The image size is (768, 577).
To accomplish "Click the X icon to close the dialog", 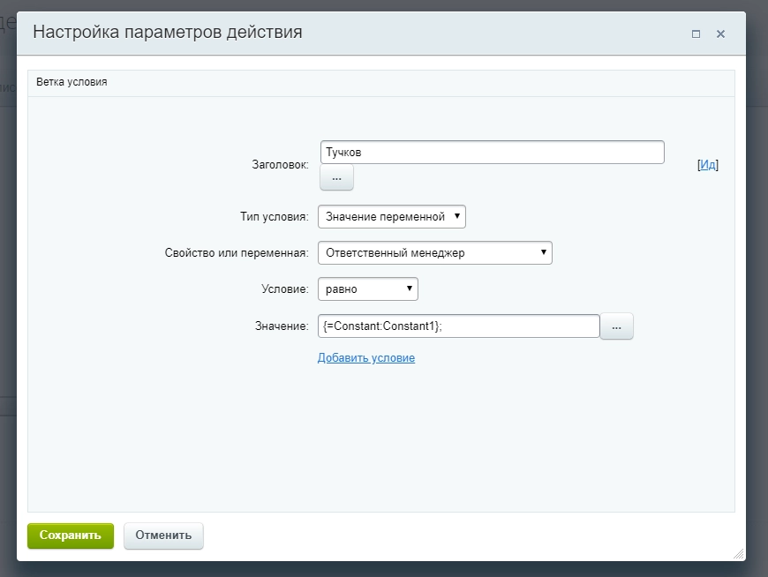I will [x=720, y=34].
